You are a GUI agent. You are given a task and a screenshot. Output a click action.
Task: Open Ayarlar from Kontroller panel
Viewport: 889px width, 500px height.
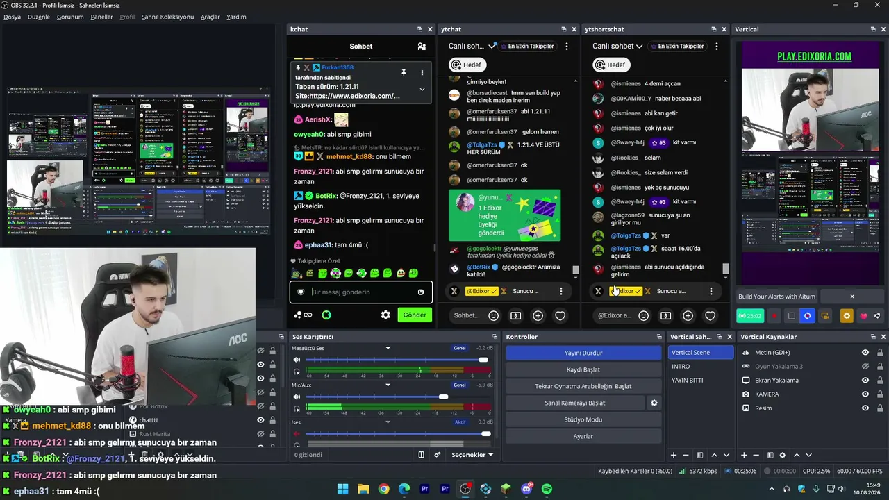click(583, 437)
